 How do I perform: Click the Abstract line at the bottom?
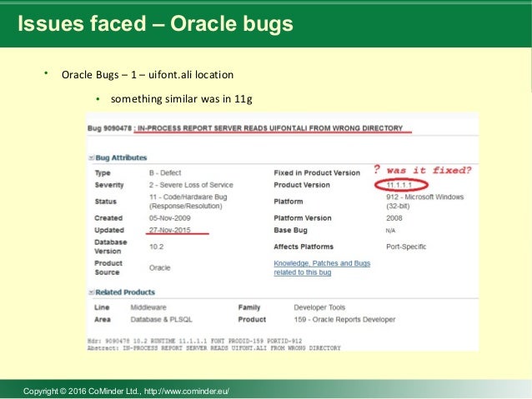point(213,348)
